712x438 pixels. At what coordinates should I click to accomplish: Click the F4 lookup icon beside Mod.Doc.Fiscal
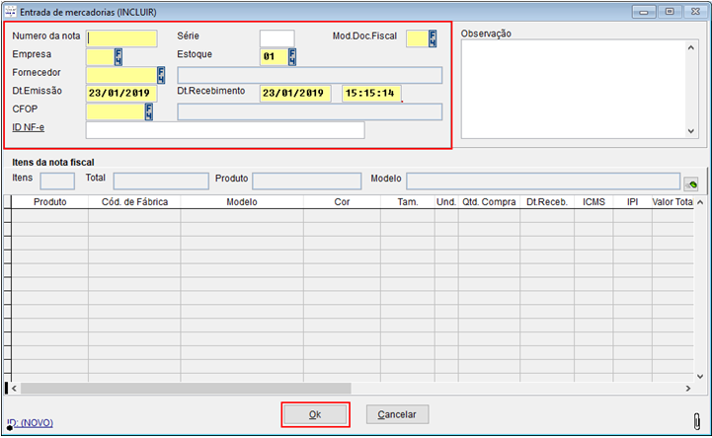[x=433, y=38]
